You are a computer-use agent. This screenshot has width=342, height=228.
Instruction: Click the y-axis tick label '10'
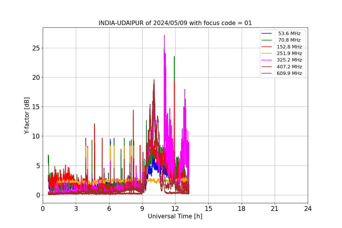click(x=37, y=136)
